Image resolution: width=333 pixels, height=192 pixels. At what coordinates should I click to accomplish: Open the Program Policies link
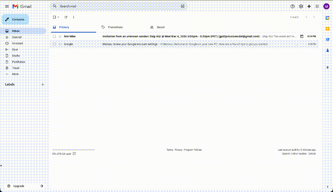193,150
